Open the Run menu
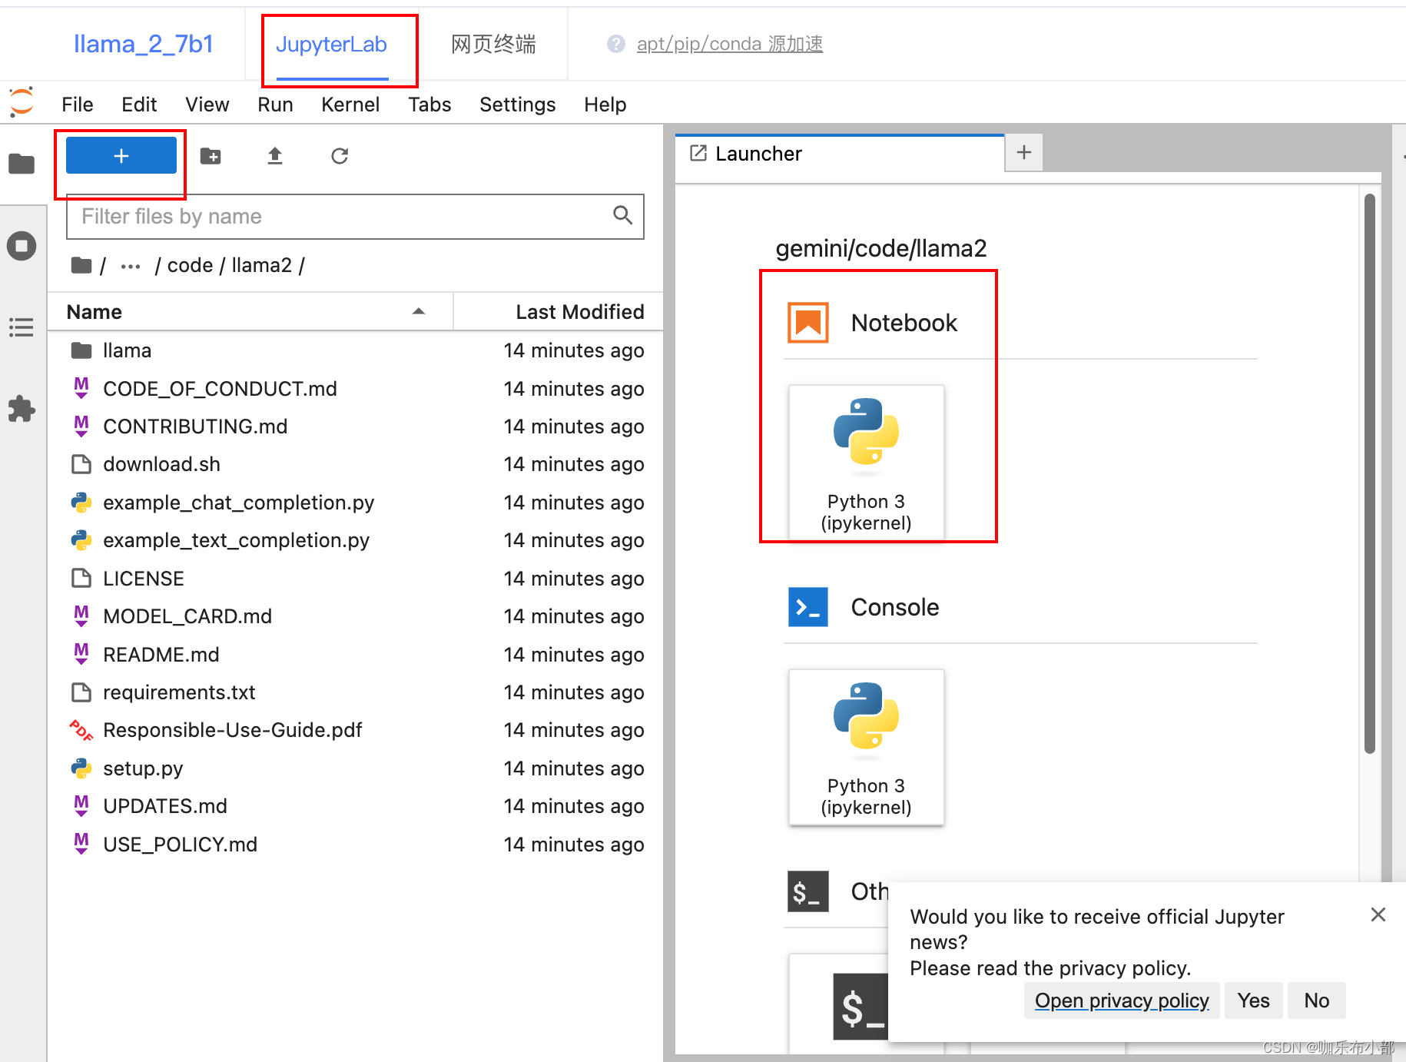 pos(275,105)
